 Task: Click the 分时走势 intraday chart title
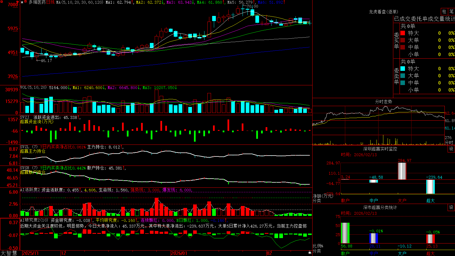point(384,102)
